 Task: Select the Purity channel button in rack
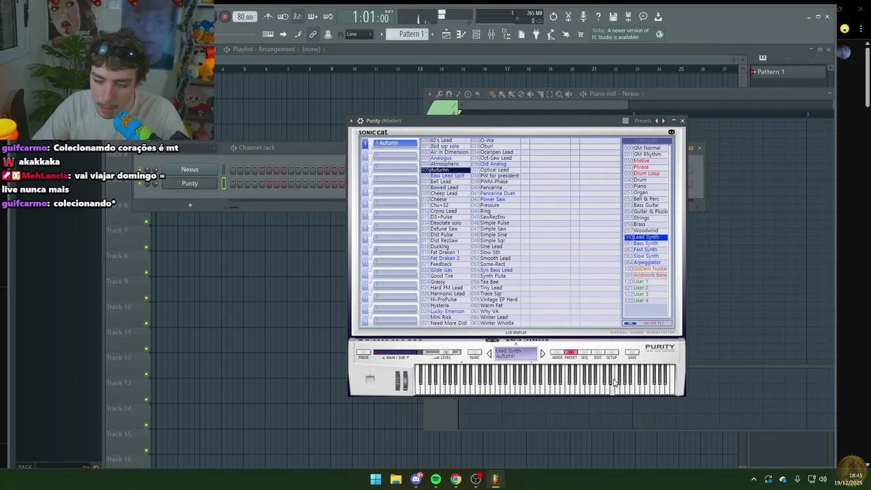[190, 183]
